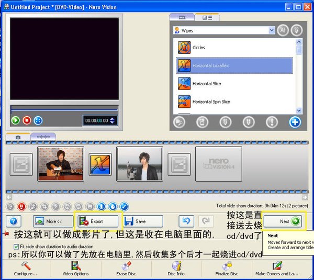Image resolution: width=314 pixels, height=280 pixels.
Task: Open Disc Info
Action: tap(176, 268)
